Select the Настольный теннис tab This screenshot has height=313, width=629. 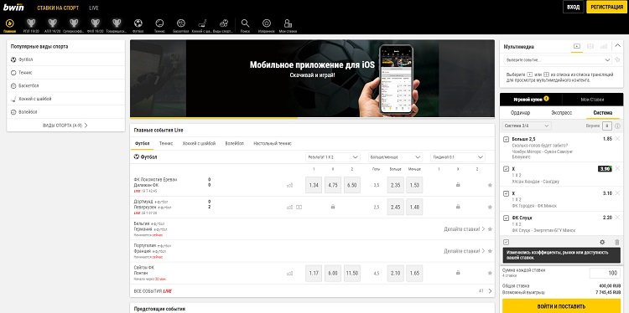click(x=273, y=143)
